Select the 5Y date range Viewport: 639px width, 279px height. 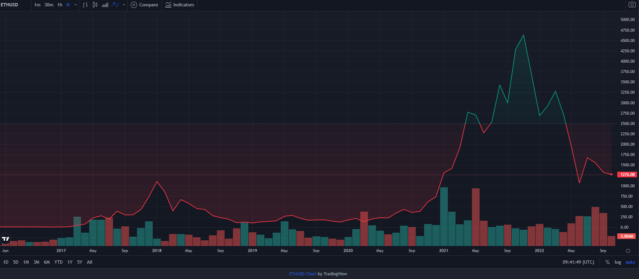80,262
